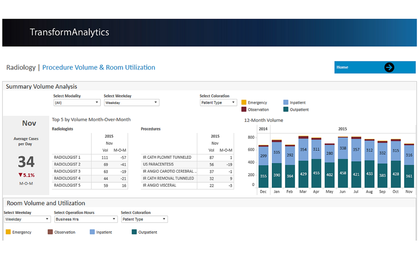The width and height of the screenshot is (419, 258).
Task: Click the 5.1% decrease indicator
Action: tap(27, 175)
